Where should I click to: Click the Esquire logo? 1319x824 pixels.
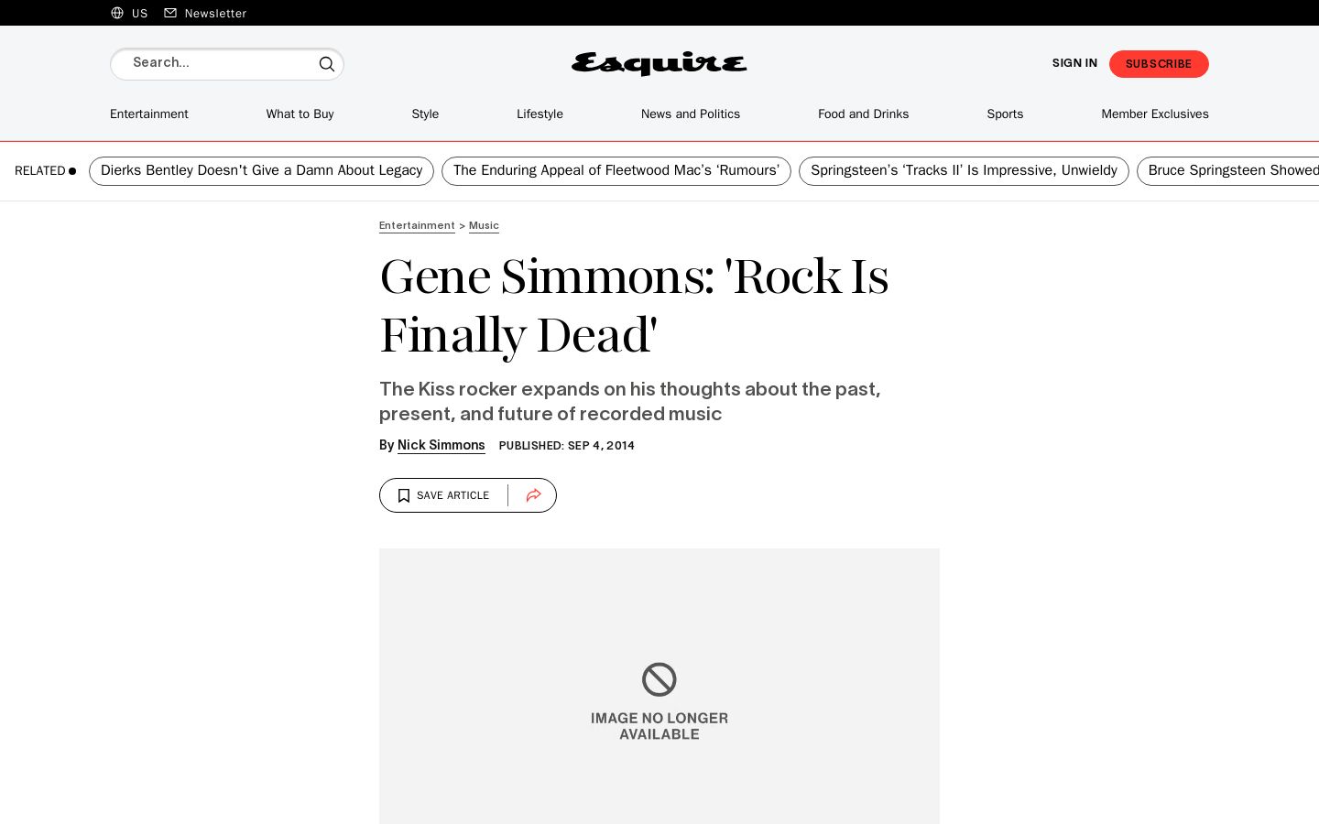pyautogui.click(x=659, y=63)
